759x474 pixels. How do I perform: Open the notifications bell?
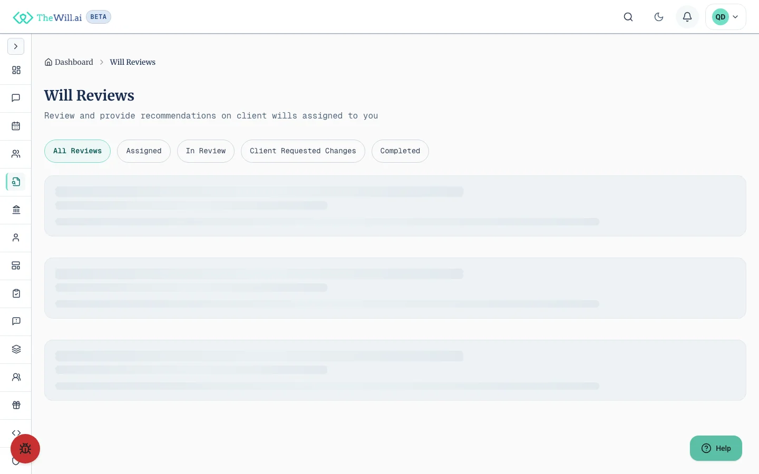coord(687,17)
